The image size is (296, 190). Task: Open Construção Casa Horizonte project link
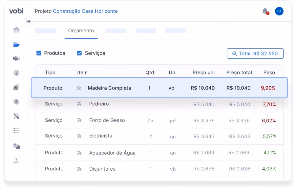(x=85, y=11)
